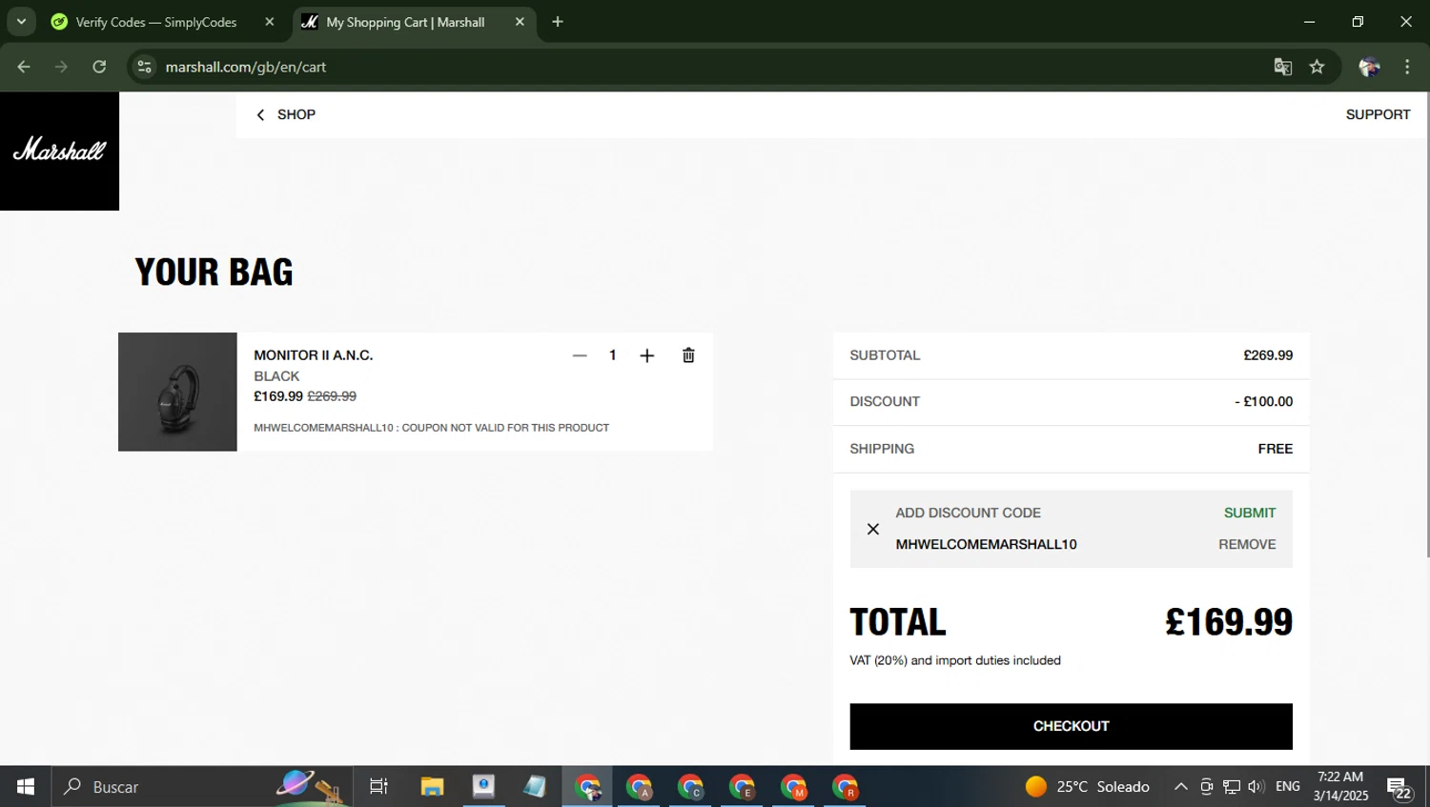Close the Verify Codes tab

(x=270, y=22)
